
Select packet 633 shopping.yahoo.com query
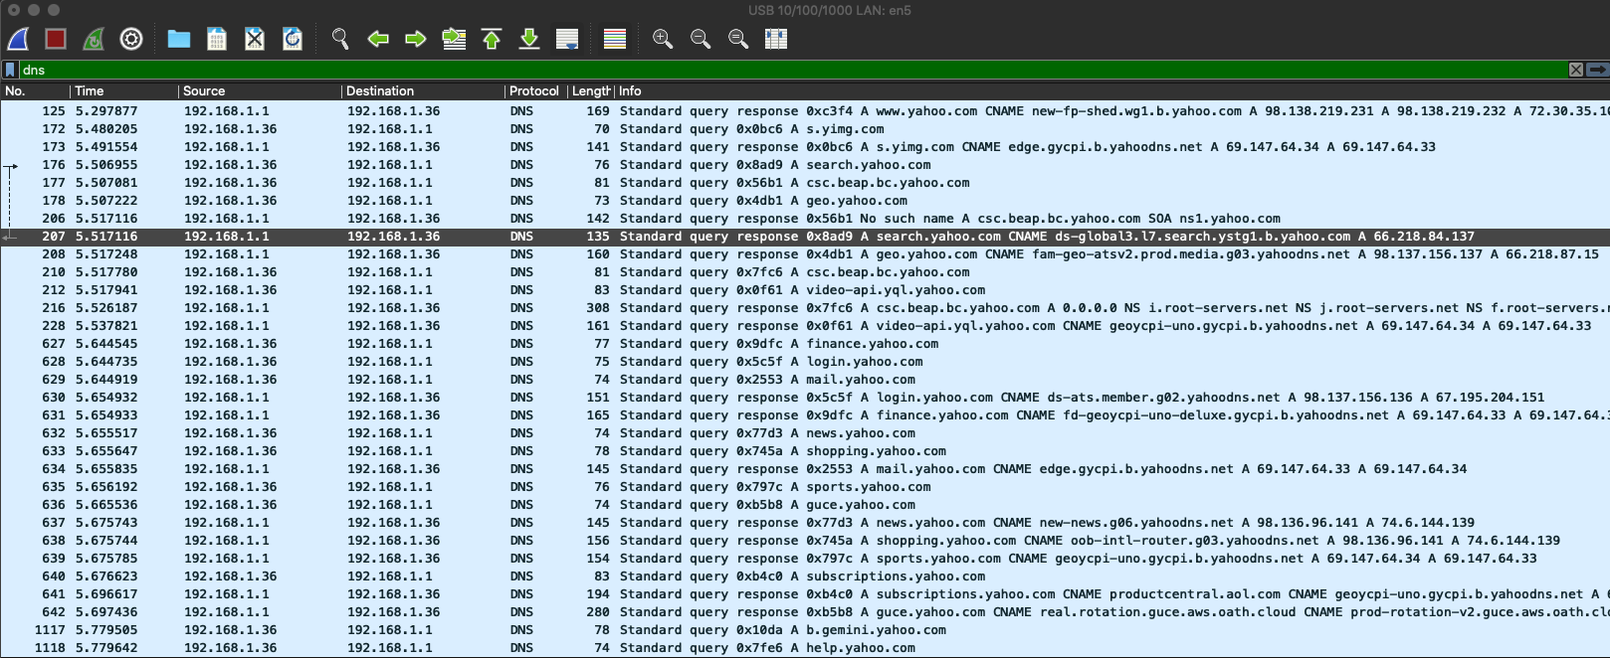point(805,451)
